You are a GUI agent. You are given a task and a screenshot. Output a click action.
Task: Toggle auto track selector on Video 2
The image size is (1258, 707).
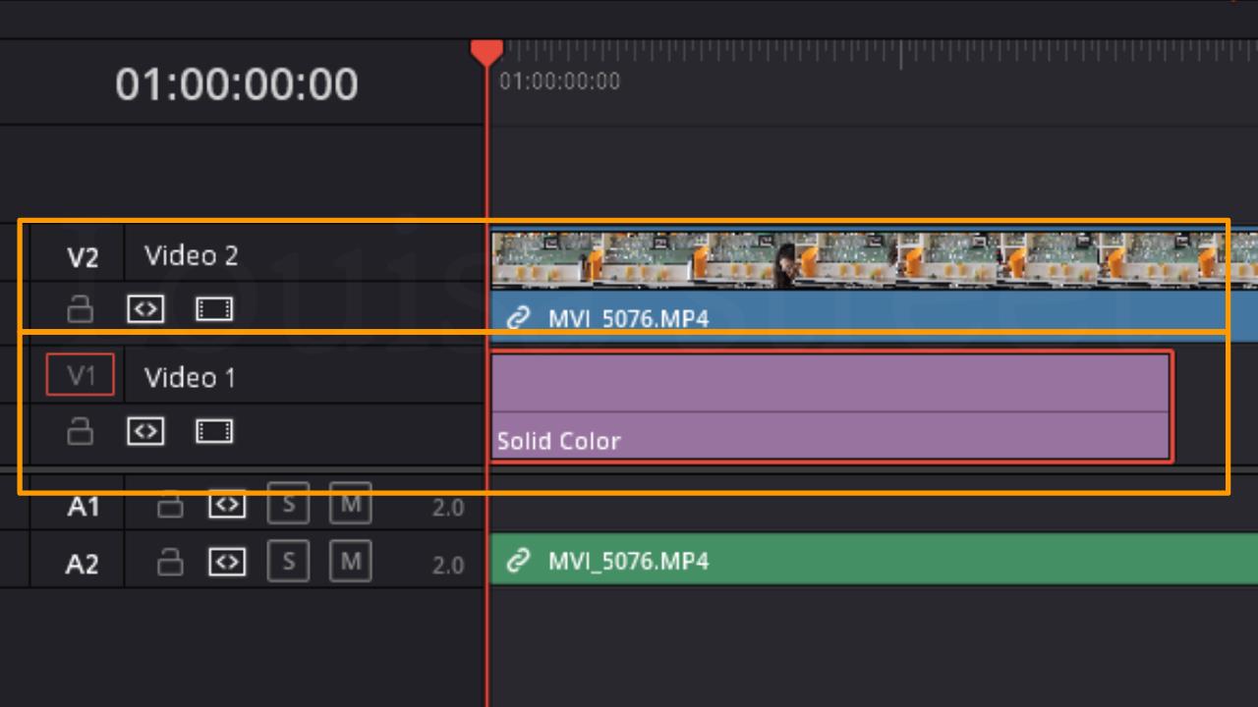pos(145,309)
